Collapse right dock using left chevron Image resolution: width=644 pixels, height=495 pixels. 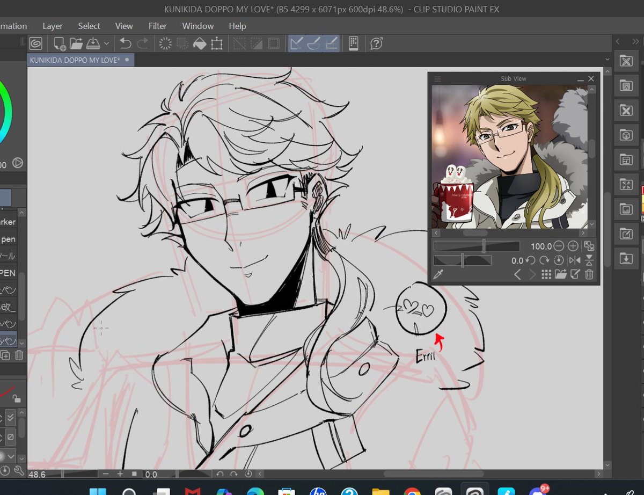(618, 41)
